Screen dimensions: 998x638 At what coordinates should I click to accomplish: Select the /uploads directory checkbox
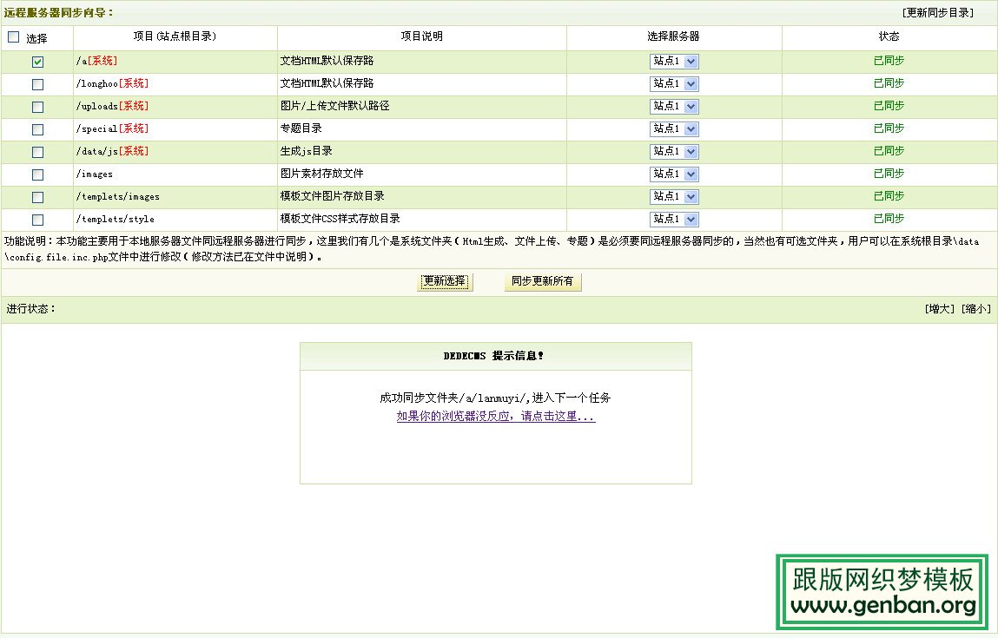(x=37, y=107)
